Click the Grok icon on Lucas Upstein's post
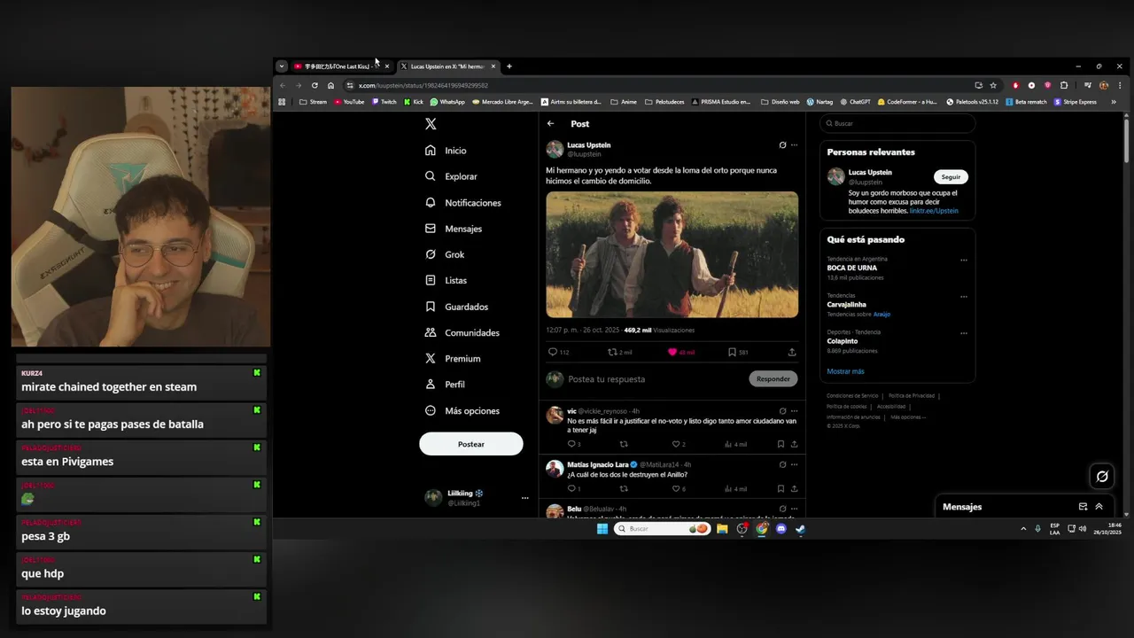This screenshot has width=1134, height=638. pyautogui.click(x=782, y=145)
